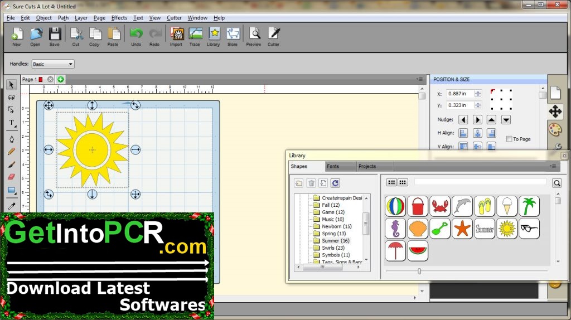This screenshot has height=320, width=571.
Task: Select the eyedropper tool
Action: [x=12, y=206]
